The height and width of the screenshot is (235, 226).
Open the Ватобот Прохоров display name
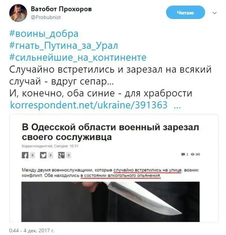pyautogui.click(x=61, y=9)
